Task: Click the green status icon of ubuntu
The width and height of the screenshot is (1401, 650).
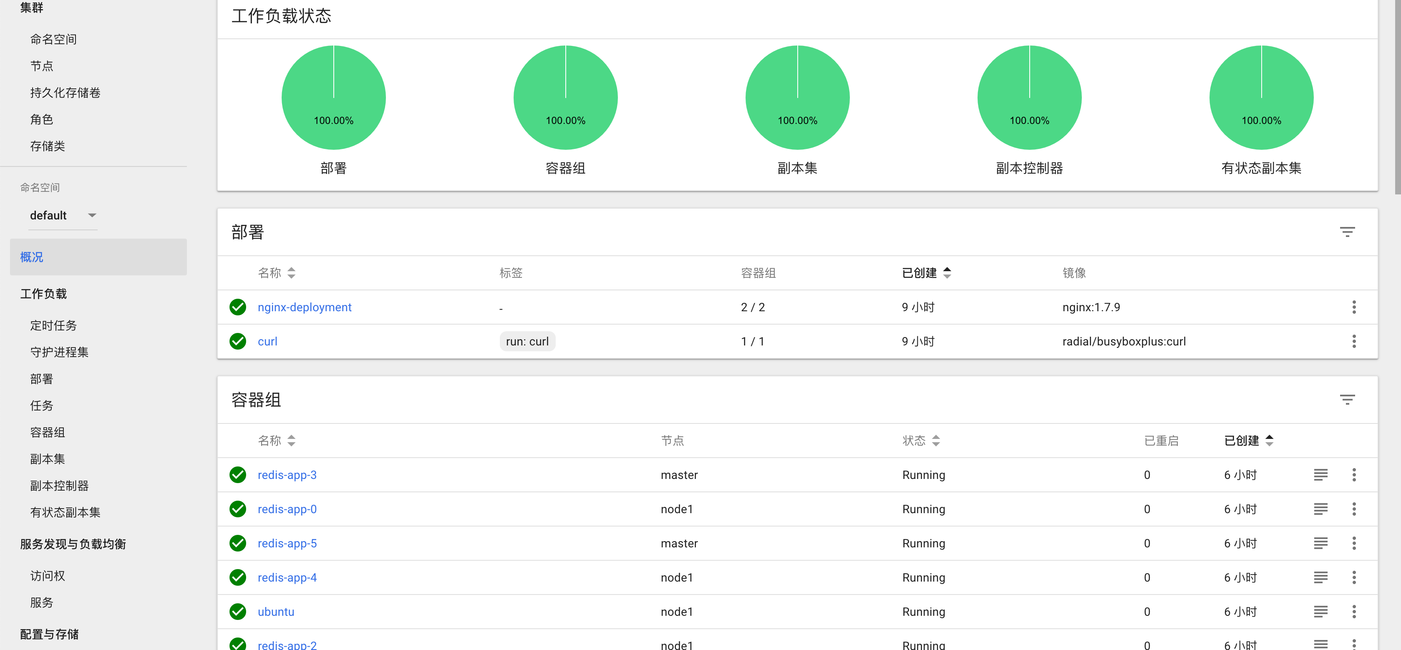Action: tap(238, 611)
